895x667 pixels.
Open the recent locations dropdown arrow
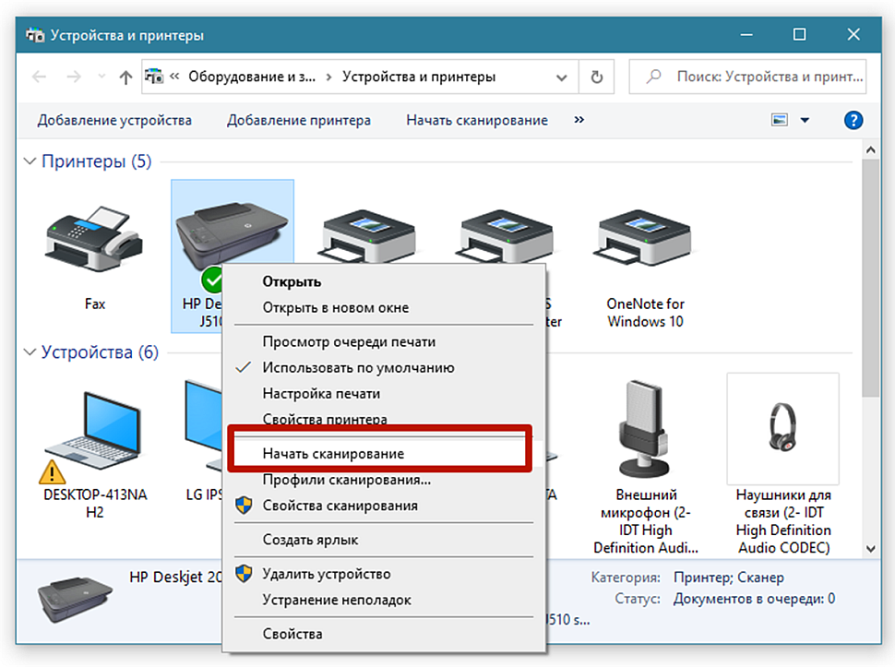(101, 77)
